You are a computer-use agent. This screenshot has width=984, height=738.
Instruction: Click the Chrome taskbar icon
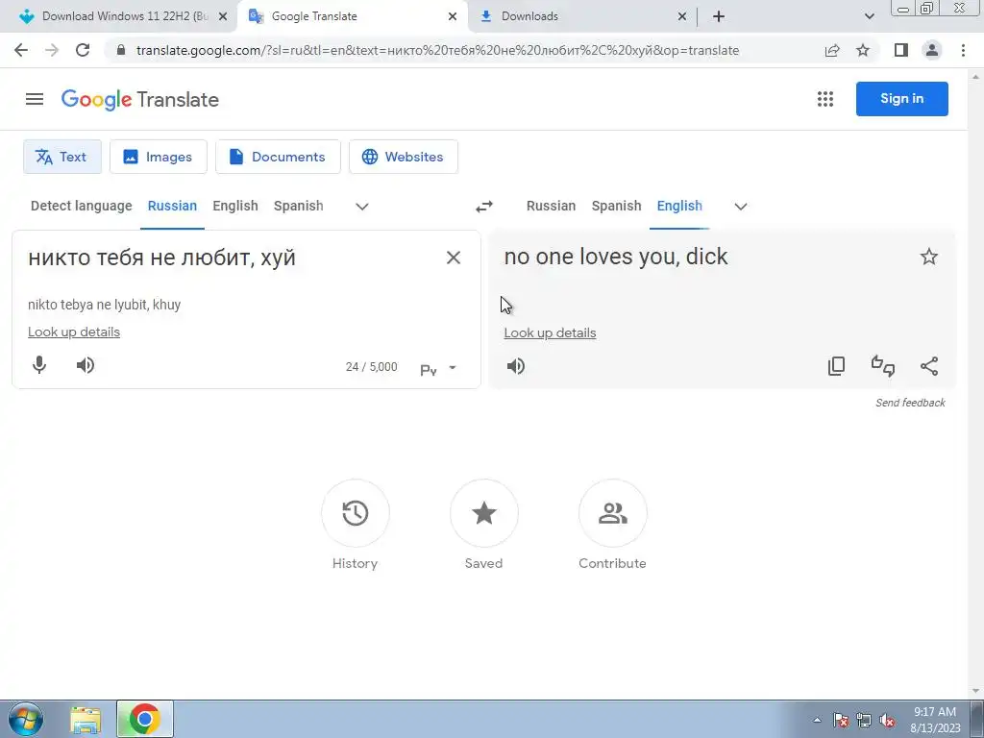pos(144,719)
